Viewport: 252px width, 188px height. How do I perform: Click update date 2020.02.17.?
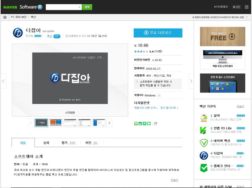(x=153, y=69)
